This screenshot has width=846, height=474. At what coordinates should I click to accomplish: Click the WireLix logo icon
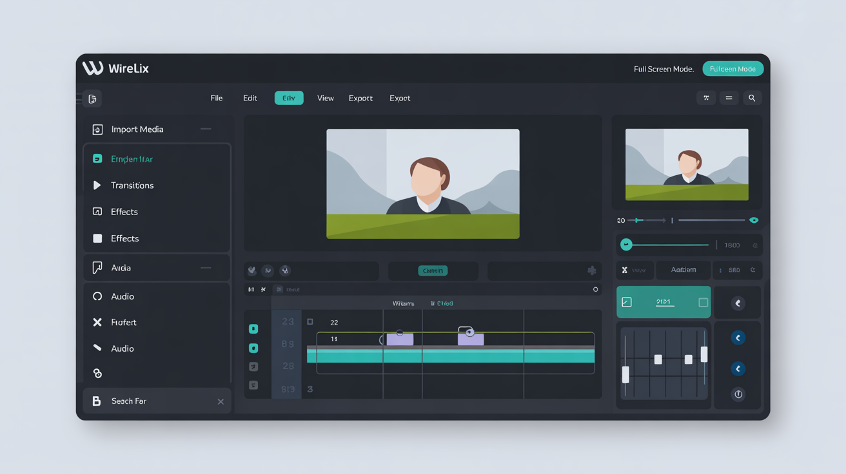(x=93, y=68)
